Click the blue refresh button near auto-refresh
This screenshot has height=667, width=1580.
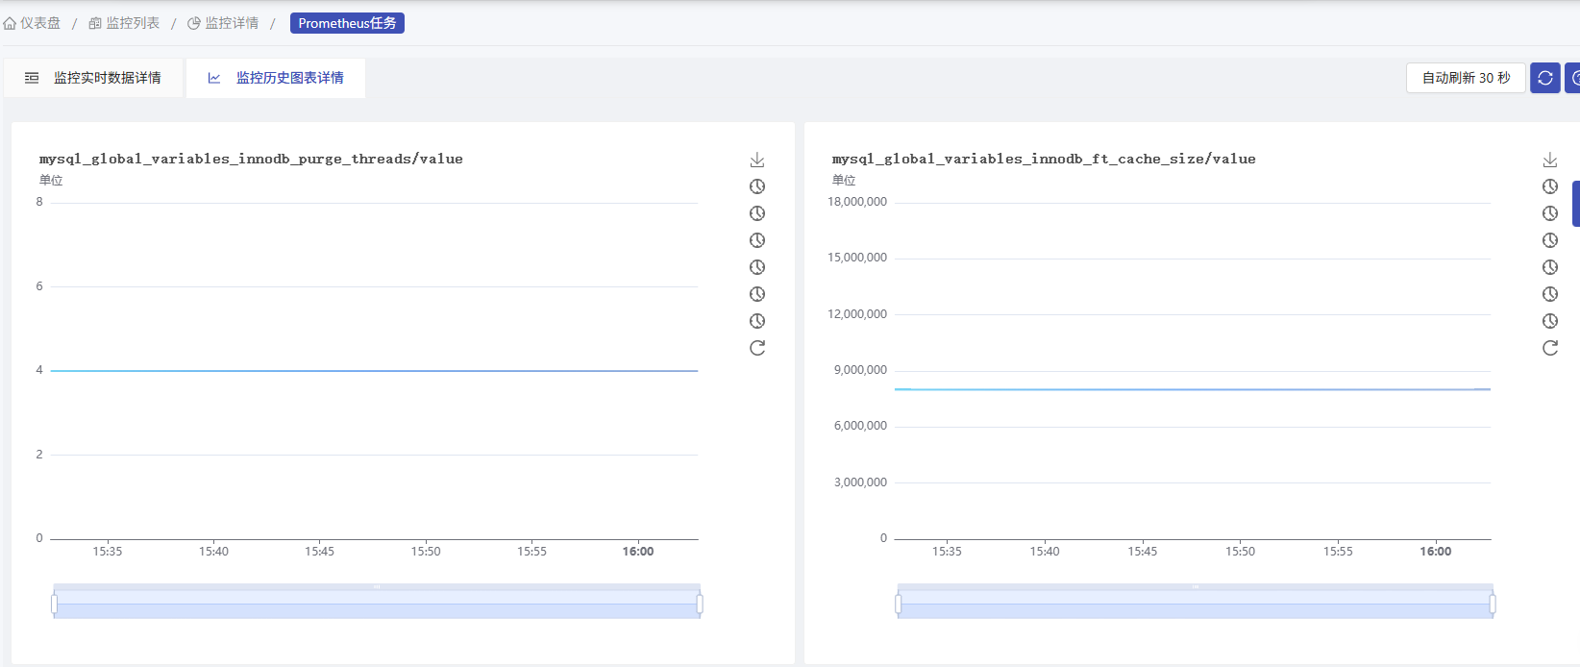pyautogui.click(x=1545, y=78)
